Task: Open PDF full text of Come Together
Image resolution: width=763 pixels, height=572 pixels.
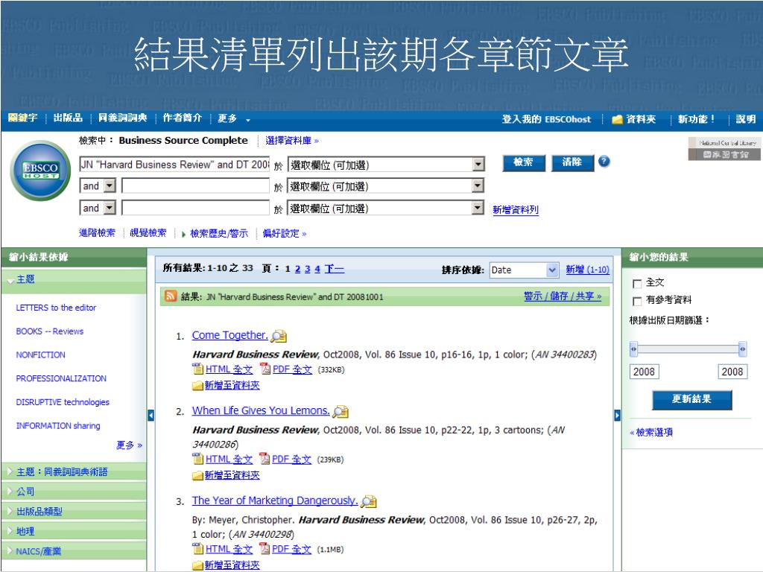Action: click(285, 369)
